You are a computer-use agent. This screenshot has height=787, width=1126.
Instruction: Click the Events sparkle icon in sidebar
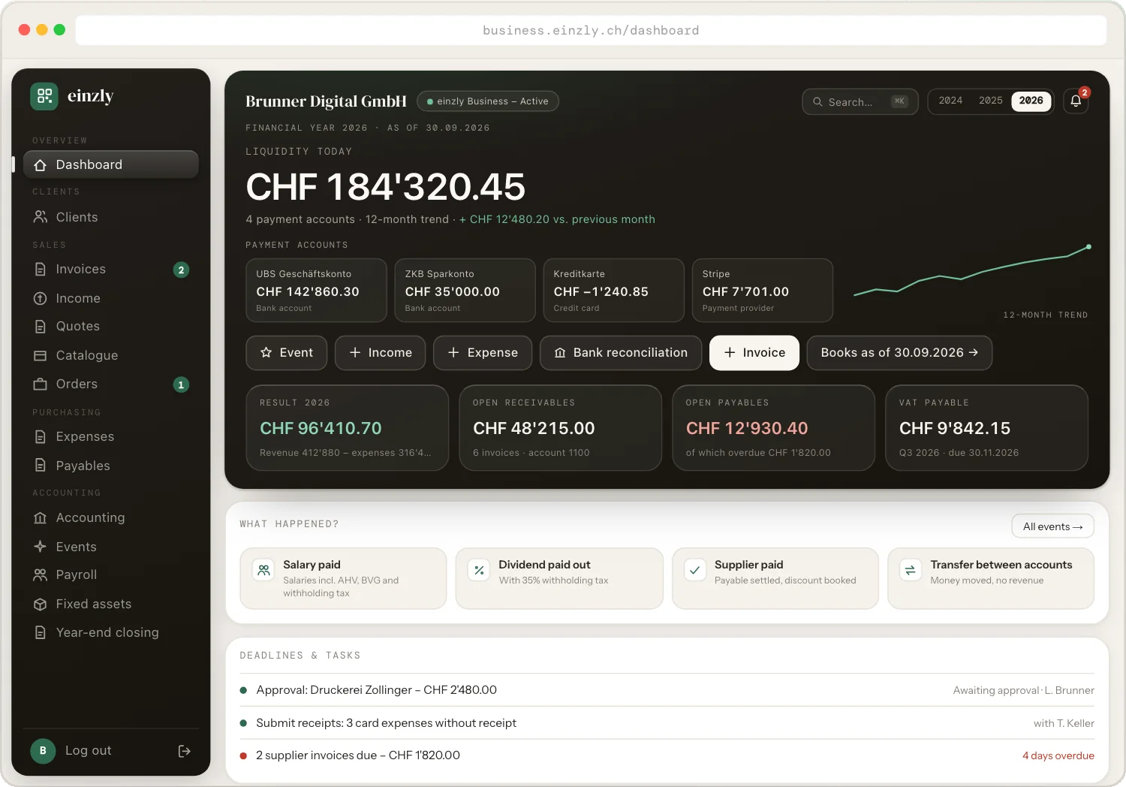41,547
